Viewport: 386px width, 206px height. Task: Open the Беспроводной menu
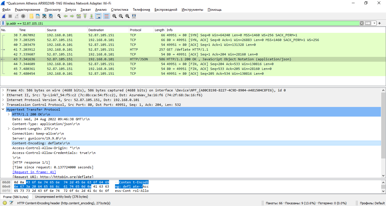(166, 10)
